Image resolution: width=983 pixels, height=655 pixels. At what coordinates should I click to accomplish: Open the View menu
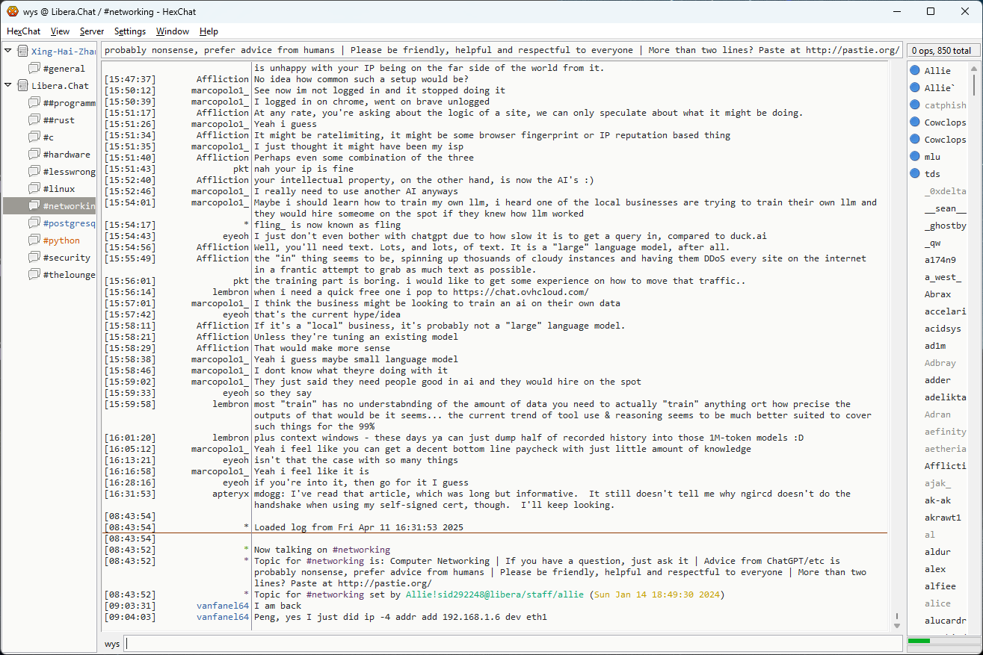pos(60,31)
